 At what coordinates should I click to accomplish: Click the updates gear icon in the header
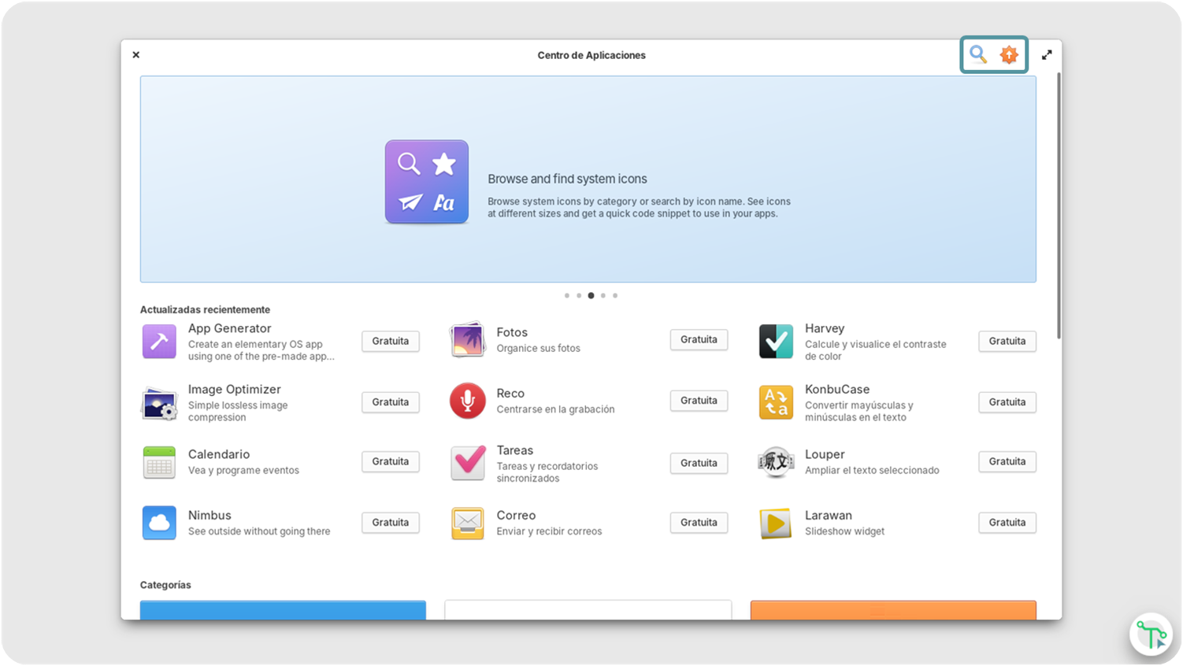click(x=1009, y=54)
